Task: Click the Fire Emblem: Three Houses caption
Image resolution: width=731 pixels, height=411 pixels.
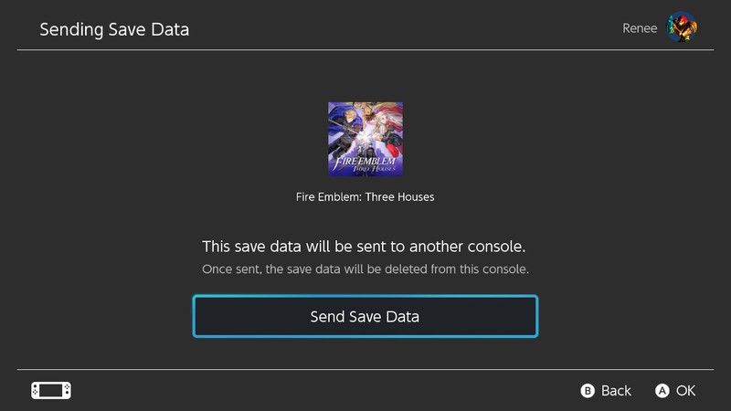Action: (x=365, y=196)
